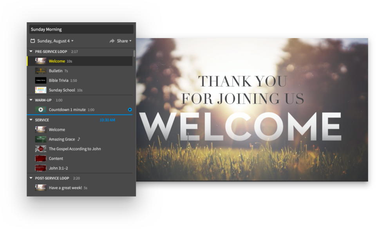Image resolution: width=376 pixels, height=231 pixels.
Task: Click the 10:30 AM service start time
Action: (x=107, y=120)
